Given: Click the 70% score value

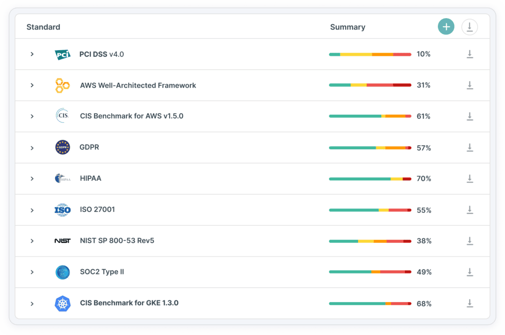Looking at the screenshot, I should click(424, 179).
